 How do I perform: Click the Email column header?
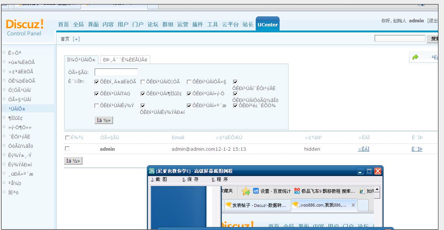178,138
